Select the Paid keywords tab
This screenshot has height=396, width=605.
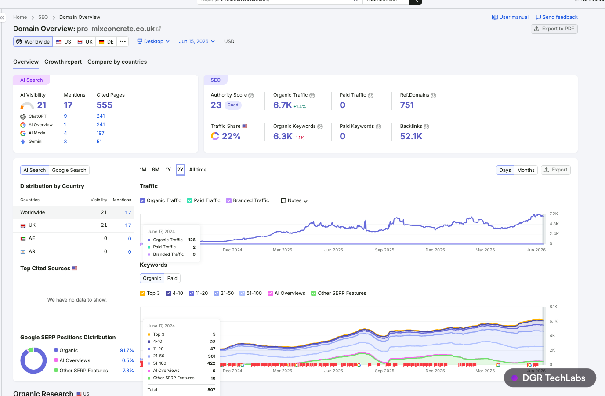click(x=172, y=278)
